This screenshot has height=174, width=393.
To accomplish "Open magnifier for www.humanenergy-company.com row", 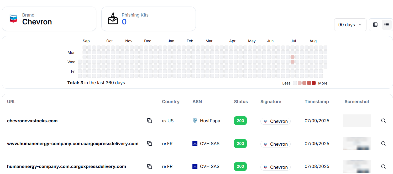I will 383,144.
